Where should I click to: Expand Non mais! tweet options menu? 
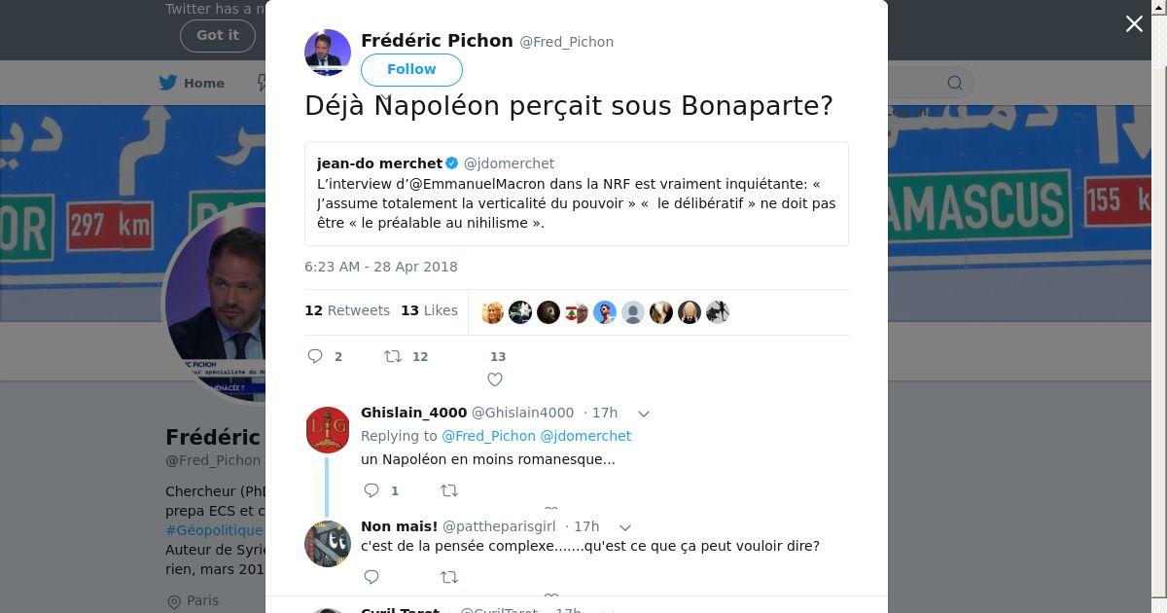pyautogui.click(x=625, y=527)
